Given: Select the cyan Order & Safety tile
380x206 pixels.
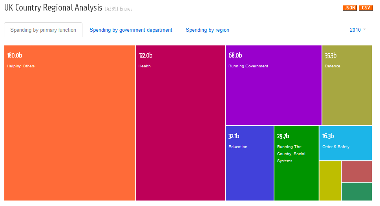Looking at the screenshot, I should [345, 143].
